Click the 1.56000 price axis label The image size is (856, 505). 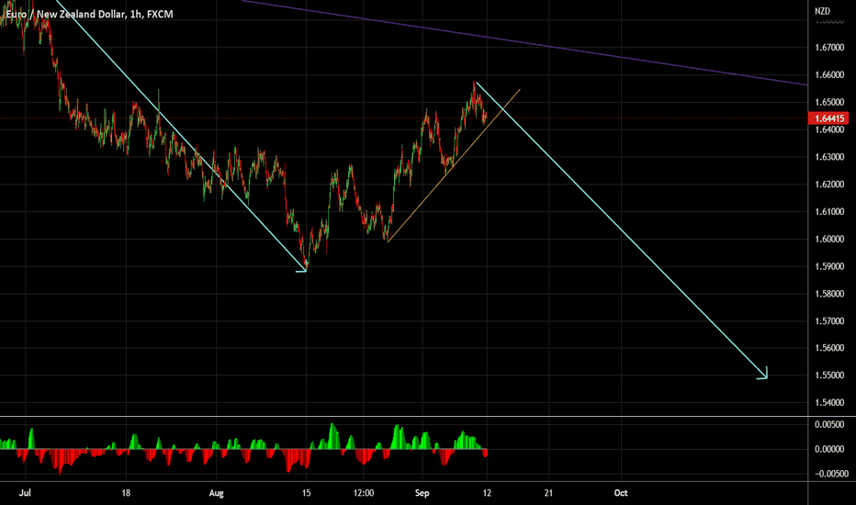point(829,348)
